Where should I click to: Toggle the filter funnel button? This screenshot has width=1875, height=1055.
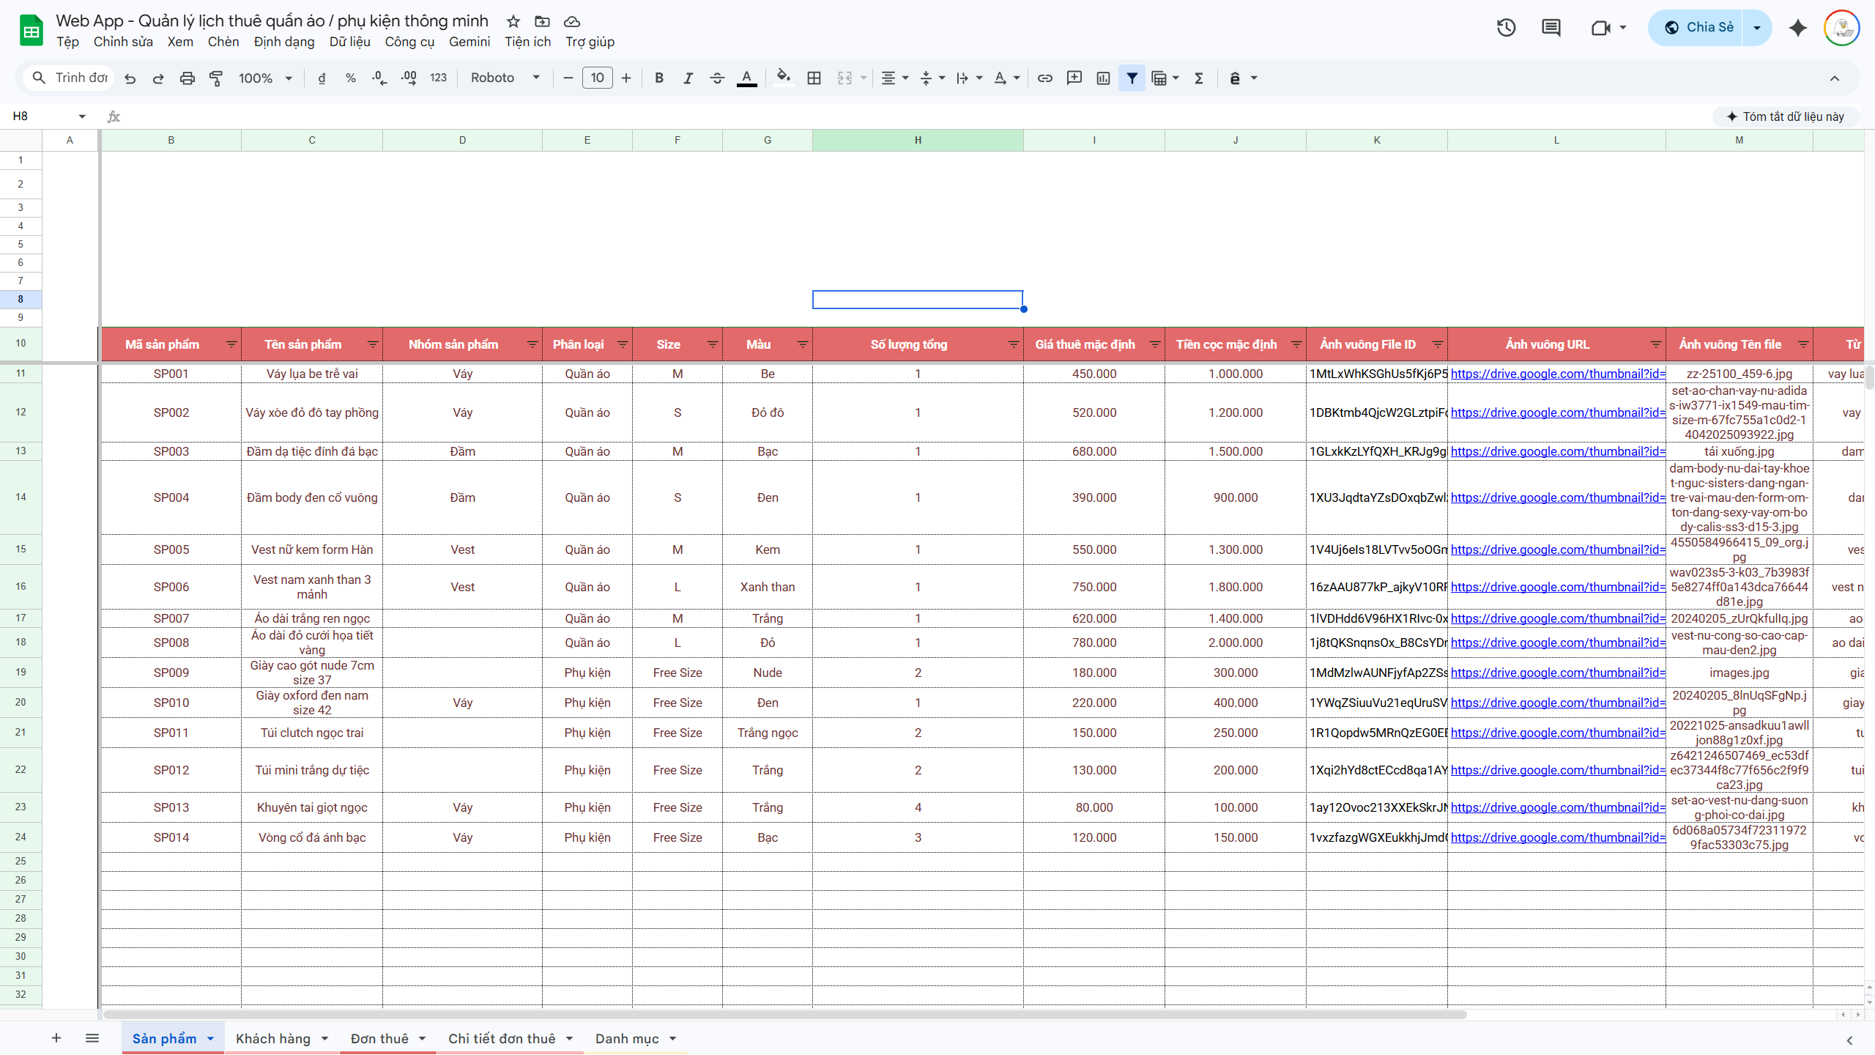click(1132, 78)
